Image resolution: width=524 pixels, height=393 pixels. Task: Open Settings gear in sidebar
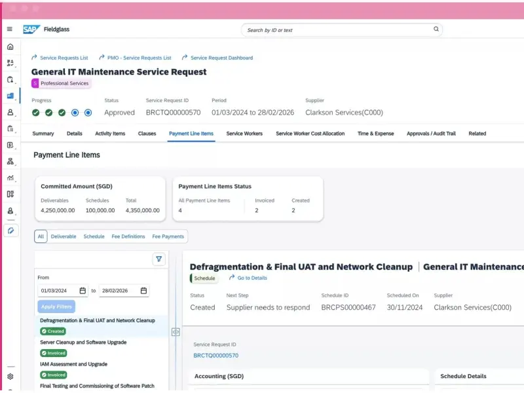coord(10,377)
